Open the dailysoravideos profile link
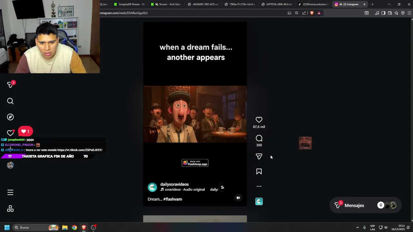 [x=175, y=184]
